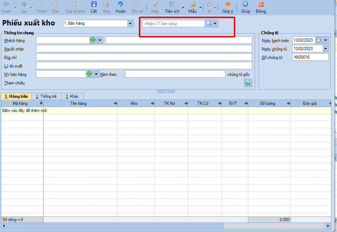This screenshot has width=337, height=232.
Task: Open the '1. Bán hàng' type dropdown
Action: 130,23
